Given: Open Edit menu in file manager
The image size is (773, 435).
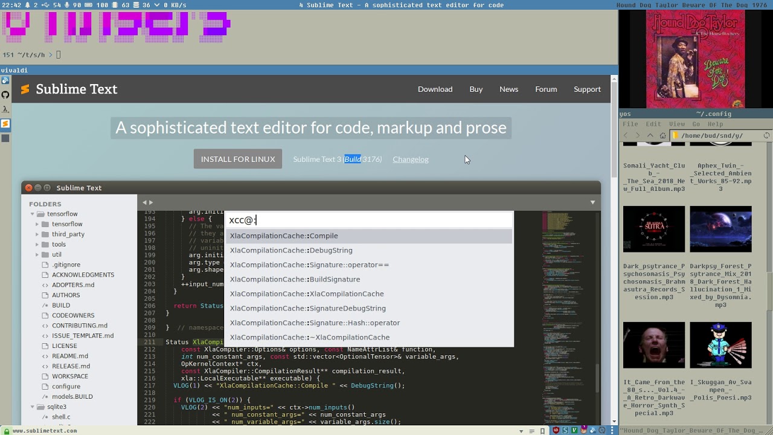Looking at the screenshot, I should coord(653,124).
